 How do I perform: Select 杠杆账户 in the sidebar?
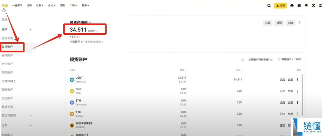(7, 55)
